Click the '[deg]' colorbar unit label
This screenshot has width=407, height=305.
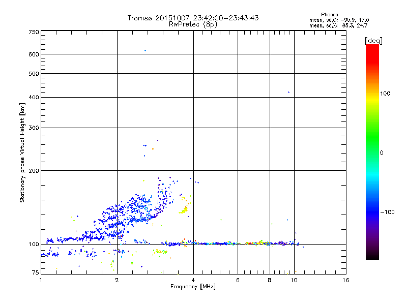(x=373, y=41)
